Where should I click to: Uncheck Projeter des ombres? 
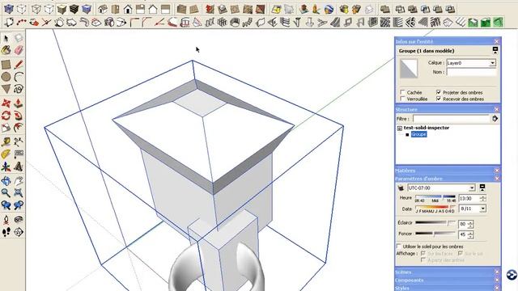[439, 92]
